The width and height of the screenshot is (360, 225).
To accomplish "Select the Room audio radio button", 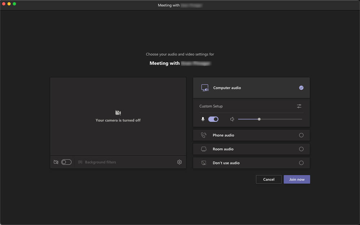I will click(301, 149).
